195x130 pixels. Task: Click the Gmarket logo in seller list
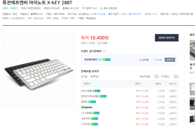click(x=87, y=107)
